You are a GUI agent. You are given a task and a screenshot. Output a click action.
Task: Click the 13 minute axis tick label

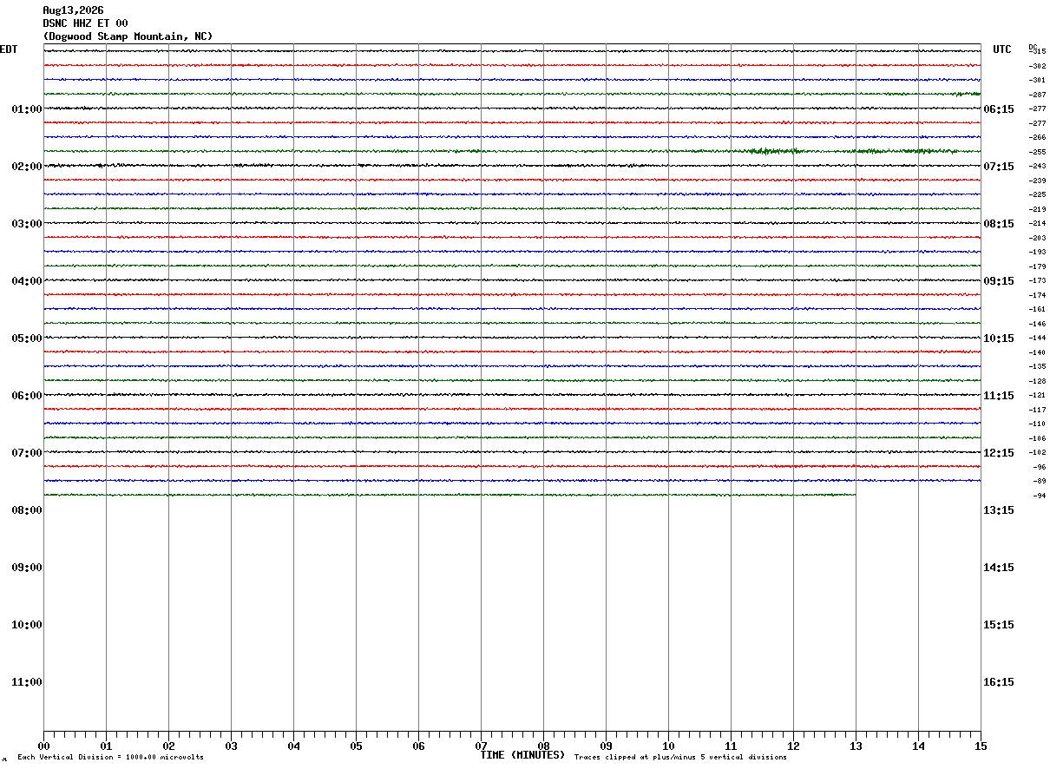(x=856, y=746)
